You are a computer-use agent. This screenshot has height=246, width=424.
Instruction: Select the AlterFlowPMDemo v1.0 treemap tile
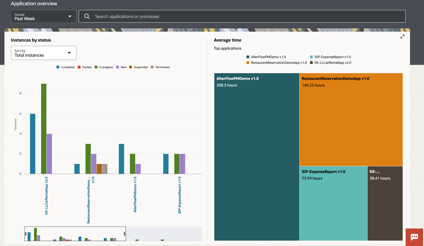[x=256, y=157]
